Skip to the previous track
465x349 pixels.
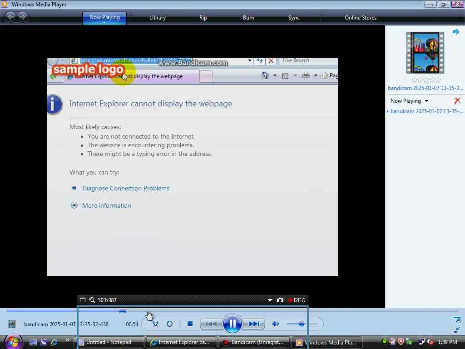[211, 324]
